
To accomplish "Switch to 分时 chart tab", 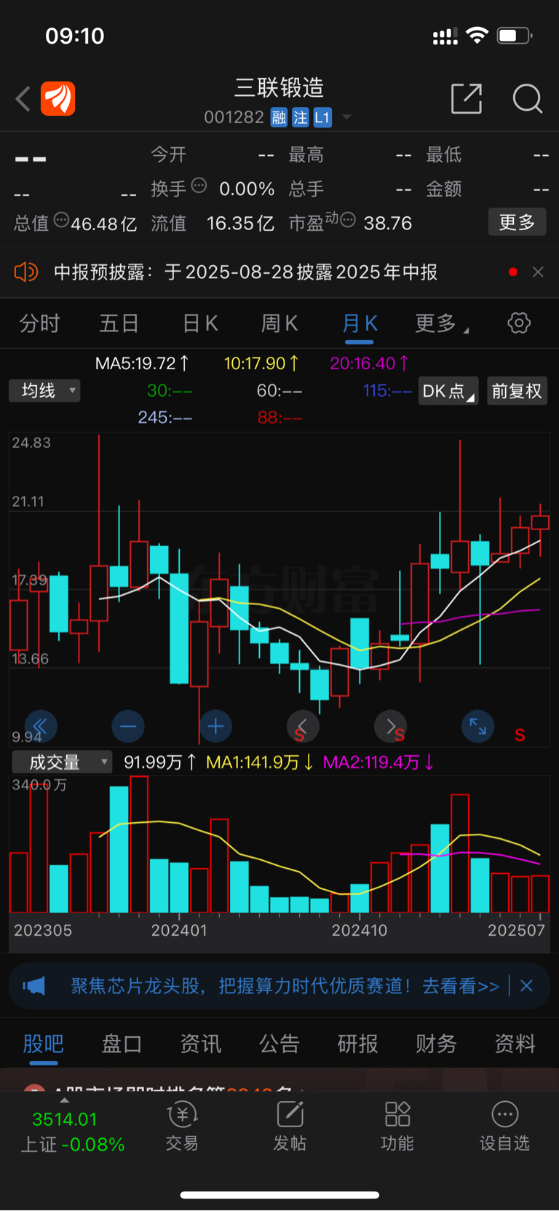I will [39, 323].
